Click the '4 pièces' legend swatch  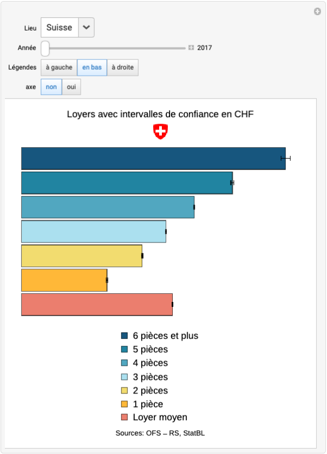tap(124, 364)
